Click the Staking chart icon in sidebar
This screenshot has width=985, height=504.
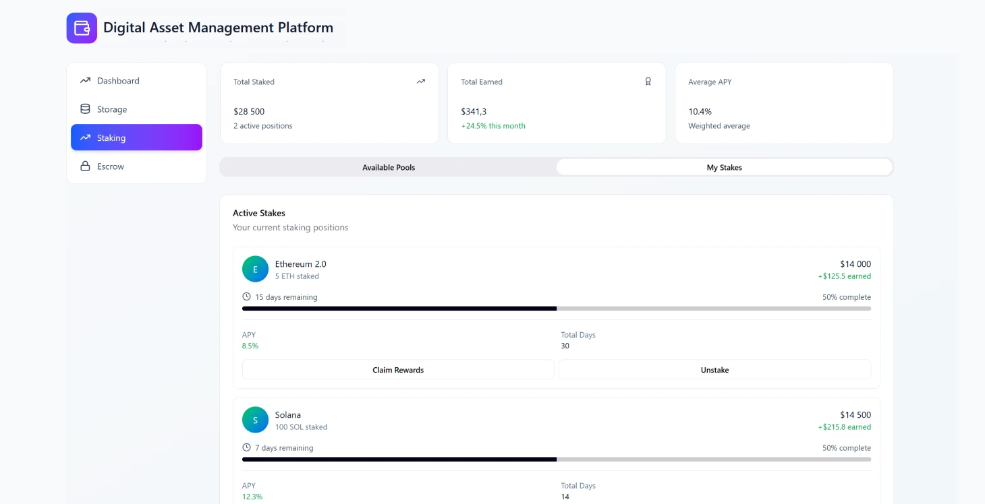coord(85,137)
